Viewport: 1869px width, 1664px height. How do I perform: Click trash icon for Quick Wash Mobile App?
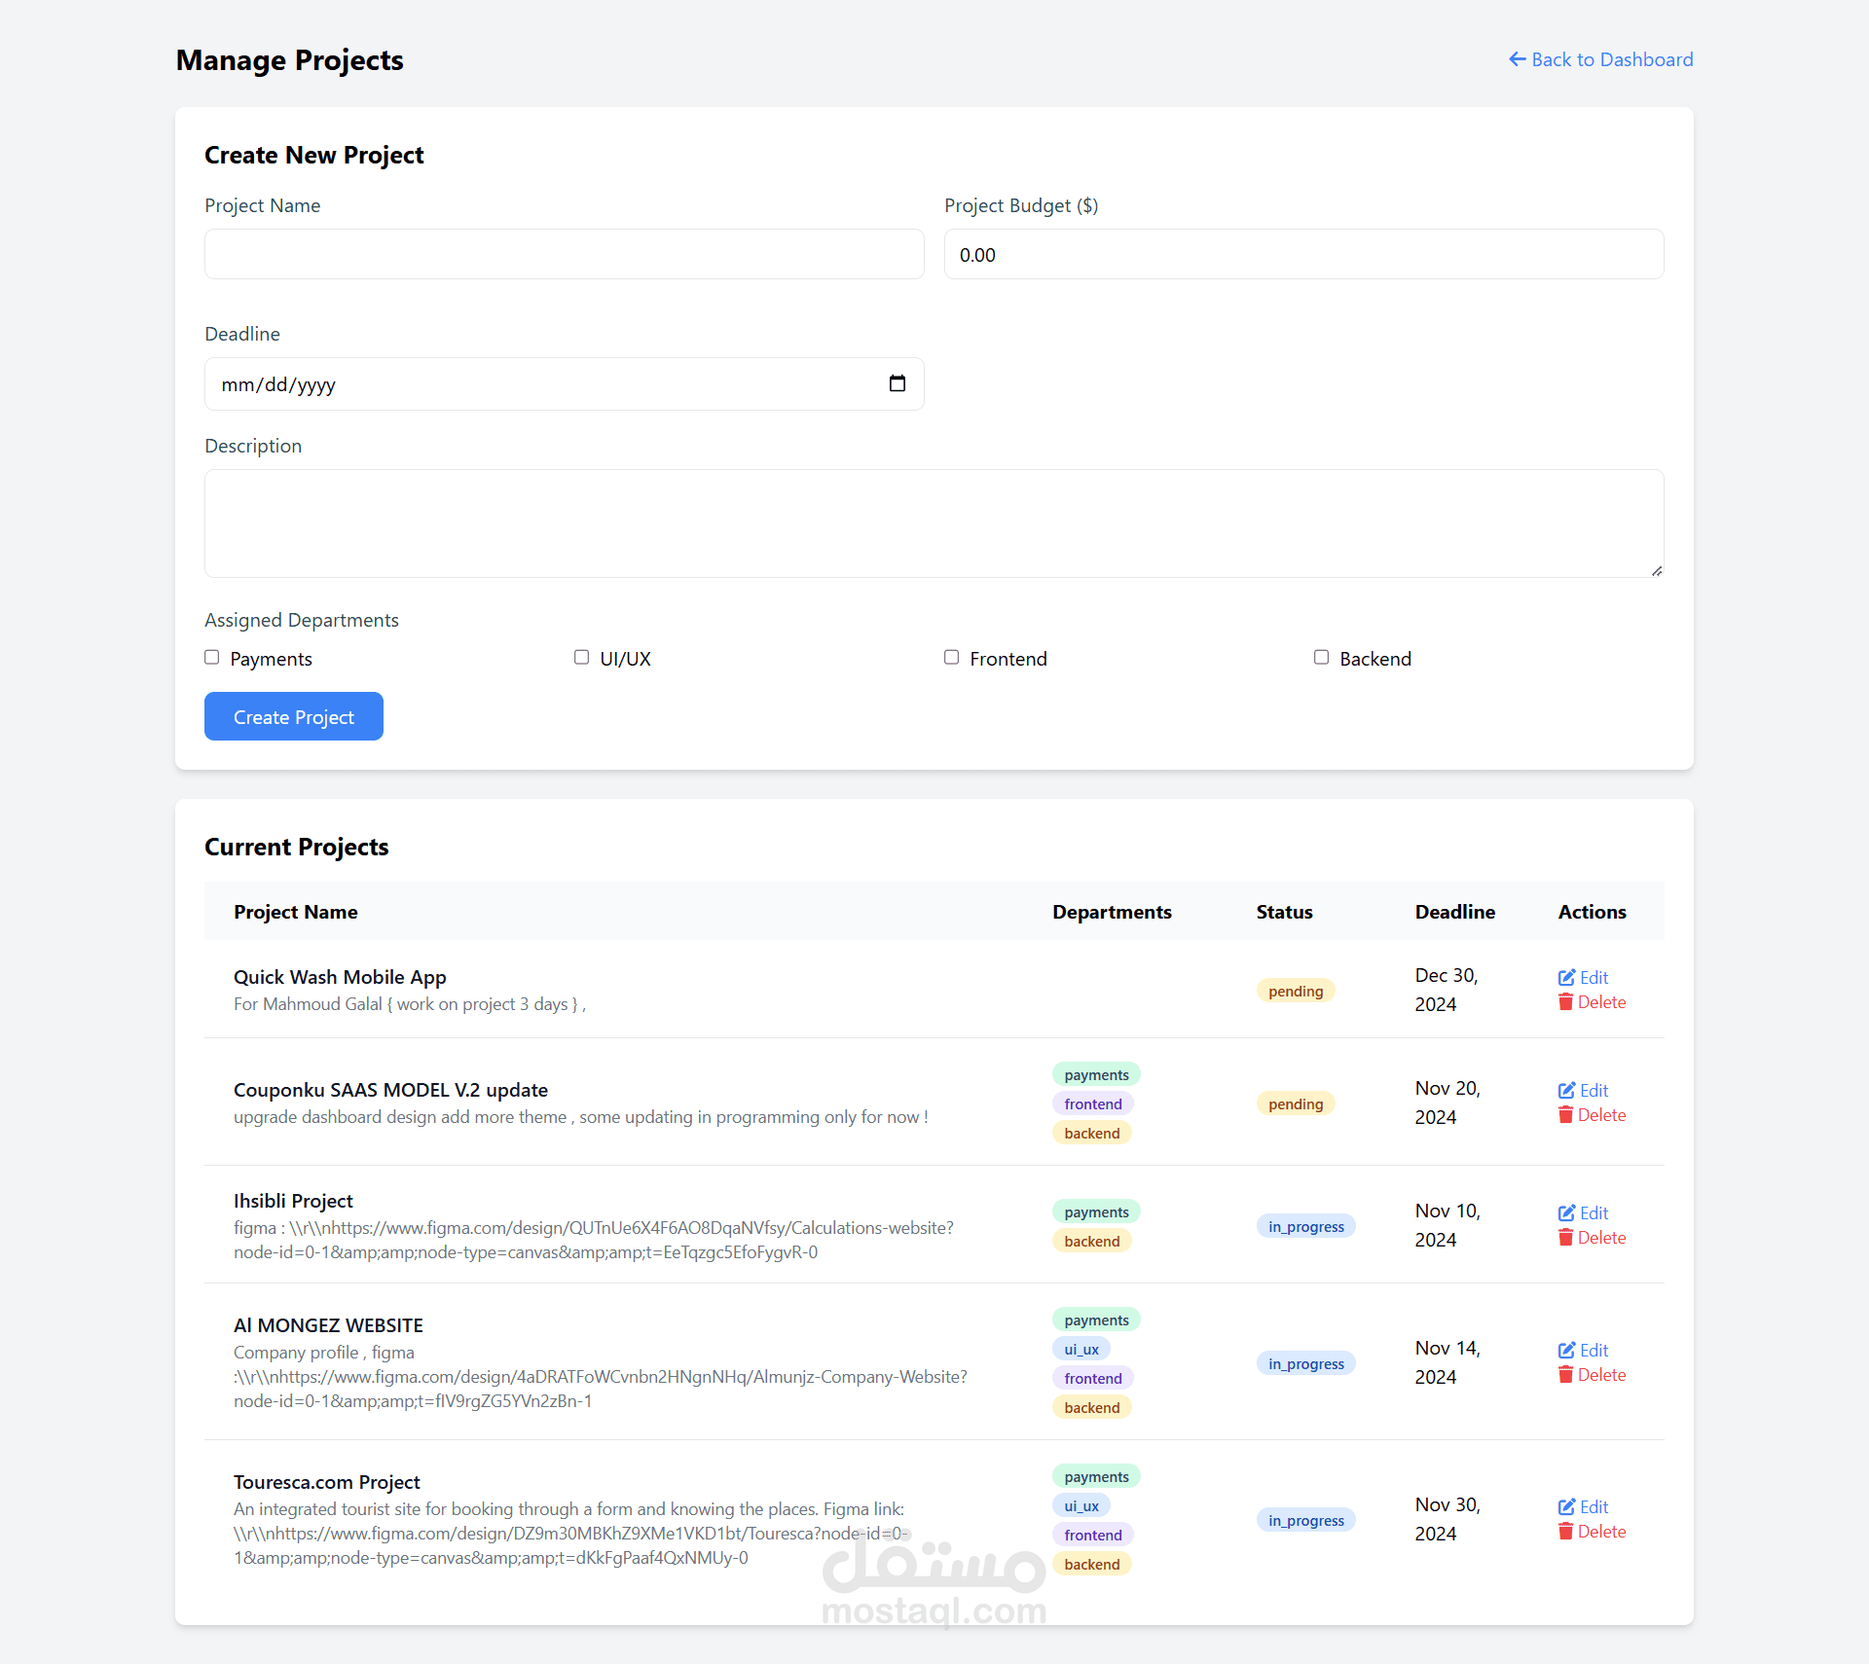(1565, 1002)
